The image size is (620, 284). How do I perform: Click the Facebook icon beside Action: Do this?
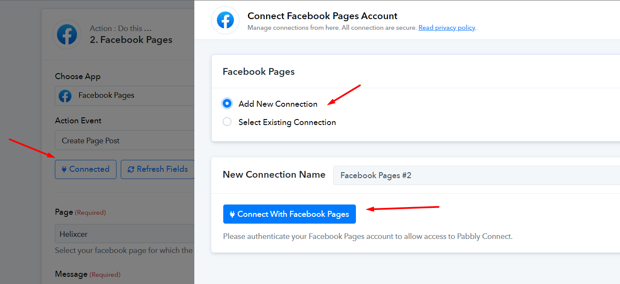[67, 34]
